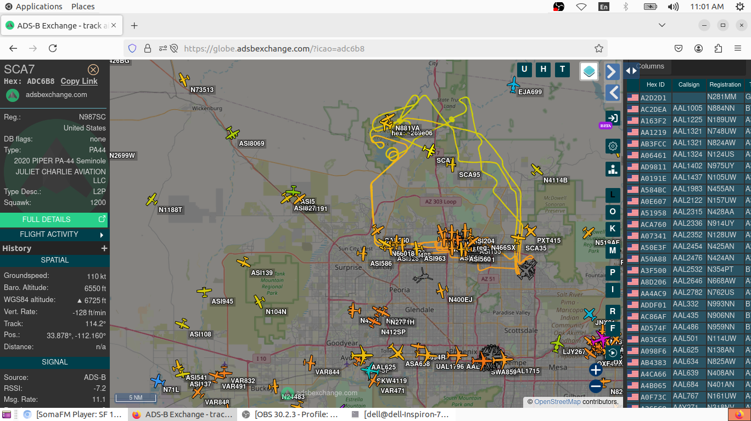Viewport: 751px width, 421px height.
Task: Select the VAR844 aircraft on map
Action: pyautogui.click(x=310, y=362)
